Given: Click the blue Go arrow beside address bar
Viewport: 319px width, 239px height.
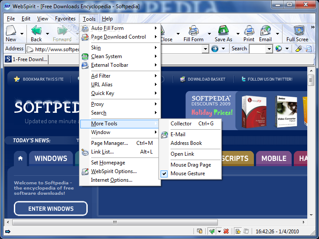Looking at the screenshot, I should [215, 49].
